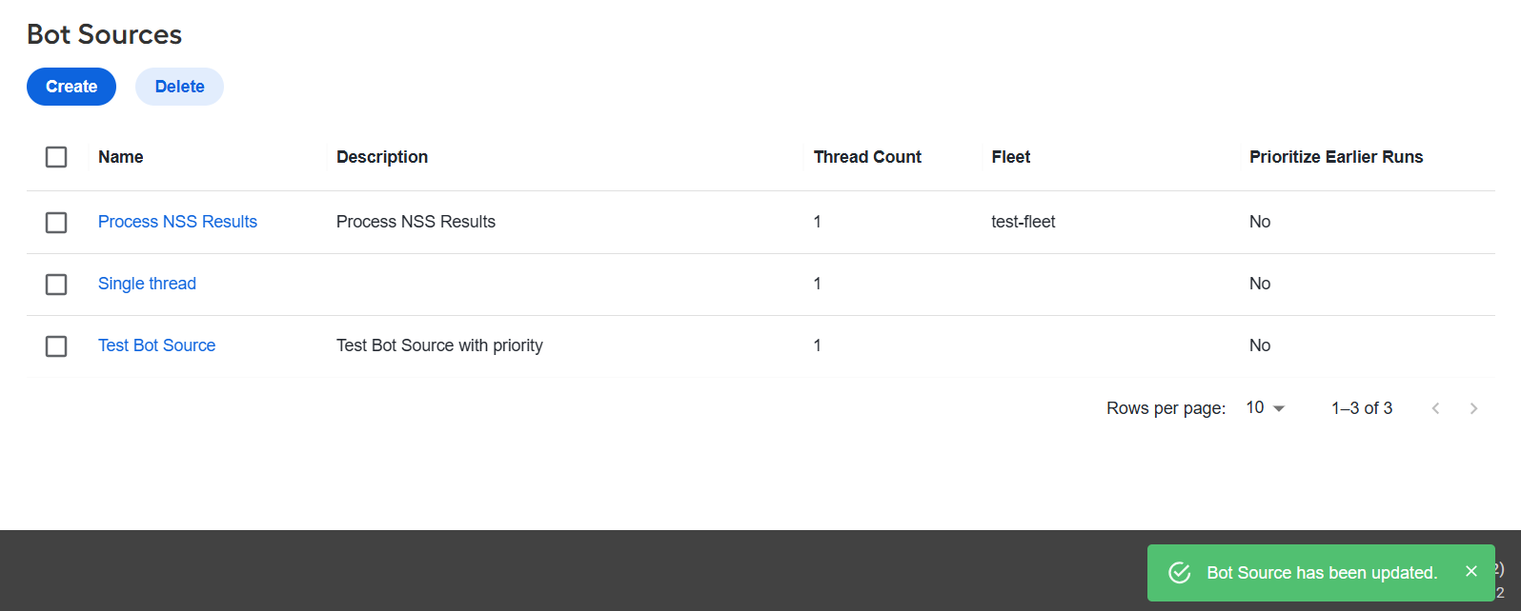1521x611 pixels.
Task: Sort by the Name column header
Action: pos(120,157)
